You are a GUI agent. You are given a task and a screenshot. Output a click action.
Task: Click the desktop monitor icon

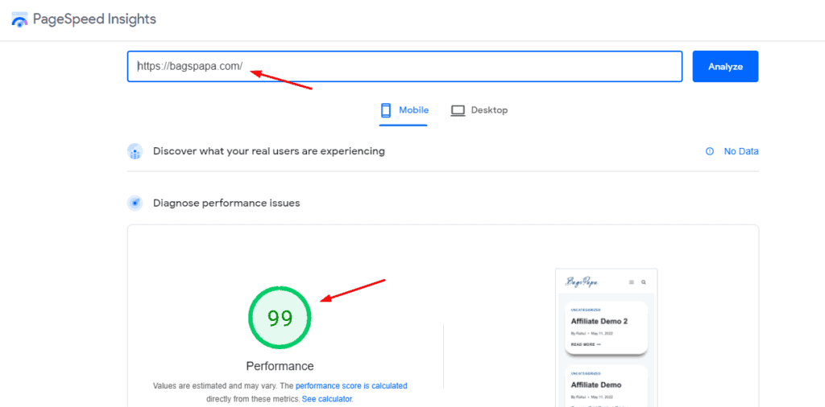(x=458, y=110)
